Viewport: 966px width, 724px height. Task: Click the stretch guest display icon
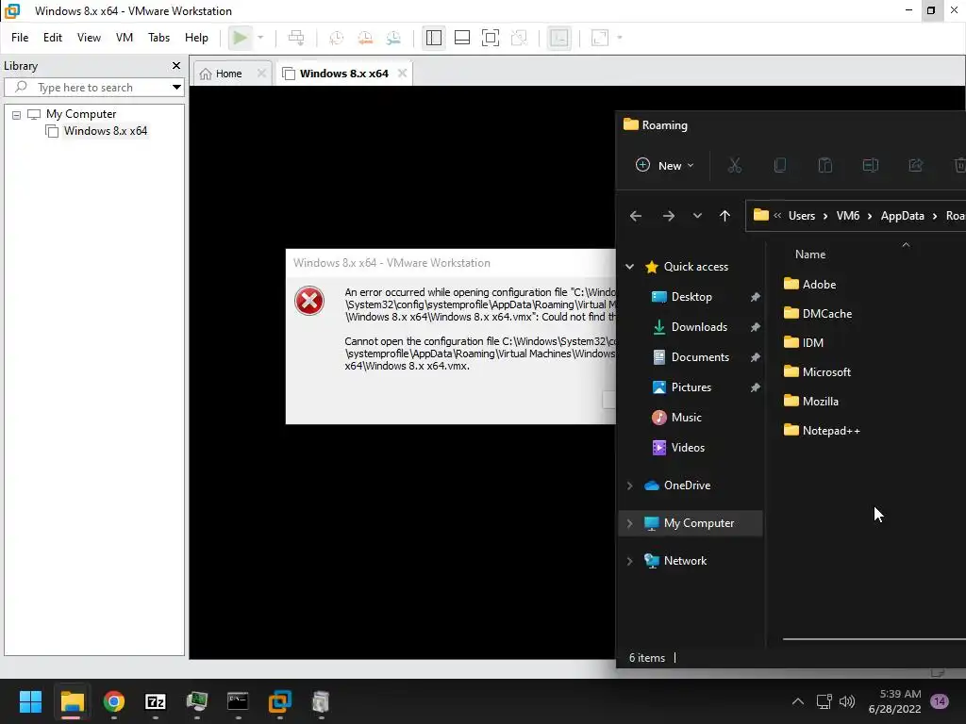coord(599,38)
